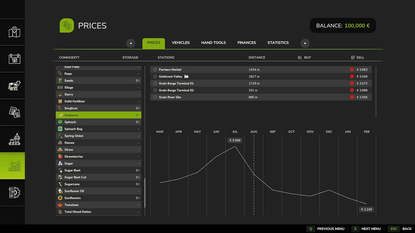Toggle the Grain River Silo marker
The height and width of the screenshot is (233, 415).
[x=155, y=97]
